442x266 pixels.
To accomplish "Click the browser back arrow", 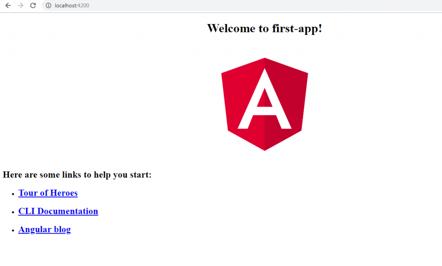I will pyautogui.click(x=8, y=6).
